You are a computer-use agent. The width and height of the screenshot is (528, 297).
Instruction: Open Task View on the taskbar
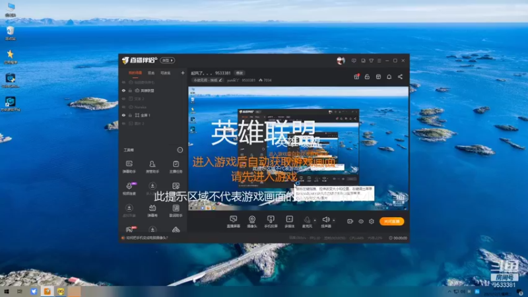20,292
